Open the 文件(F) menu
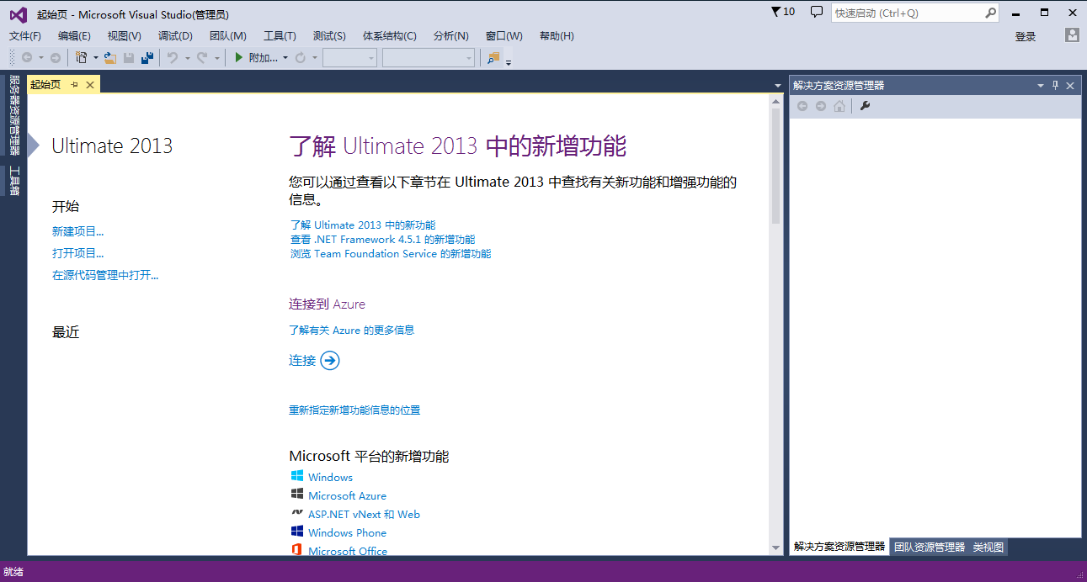Image resolution: width=1087 pixels, height=582 pixels. [x=24, y=36]
